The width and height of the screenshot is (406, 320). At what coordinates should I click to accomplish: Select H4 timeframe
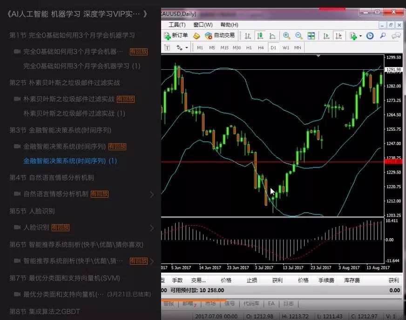(x=261, y=47)
